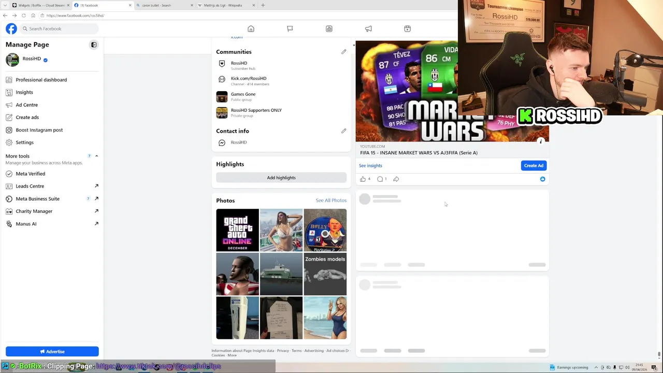Switch to caron butler Search tab
Image resolution: width=663 pixels, height=373 pixels.
163,5
